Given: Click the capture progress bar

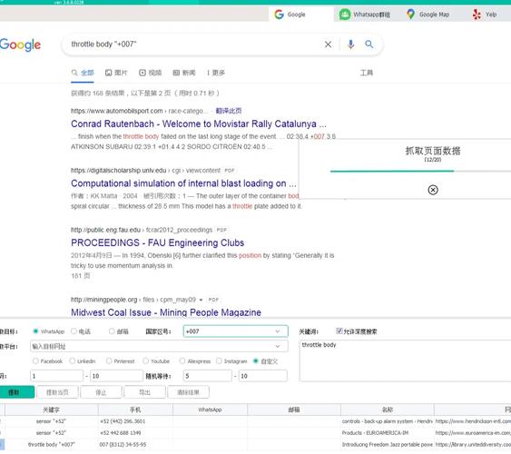Looking at the screenshot, I should 420,171.
